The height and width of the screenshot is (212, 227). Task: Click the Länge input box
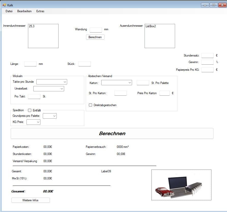point(31,64)
